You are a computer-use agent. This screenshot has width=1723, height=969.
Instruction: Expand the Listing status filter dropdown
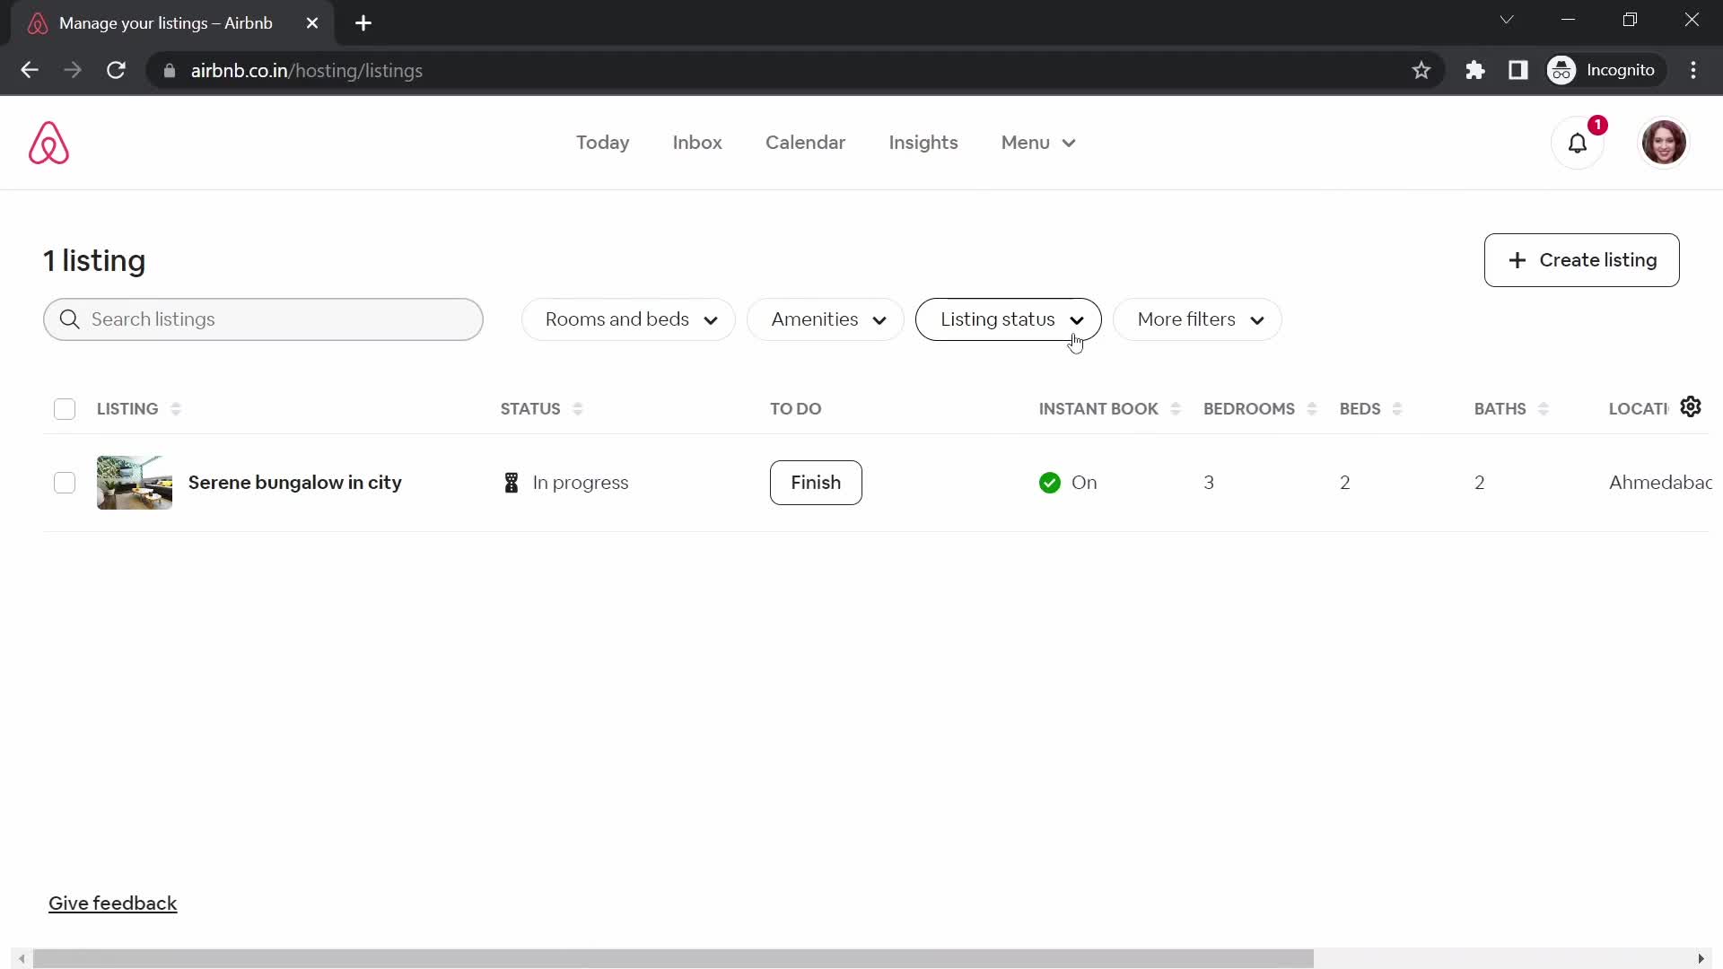coord(1009,319)
